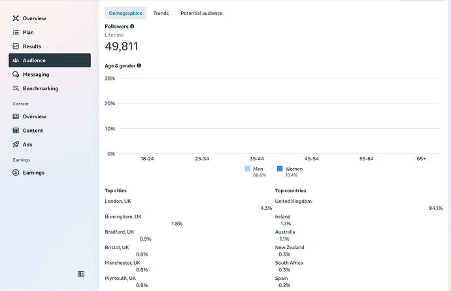Open the Ads section label
The image size is (451, 291).
27,145
